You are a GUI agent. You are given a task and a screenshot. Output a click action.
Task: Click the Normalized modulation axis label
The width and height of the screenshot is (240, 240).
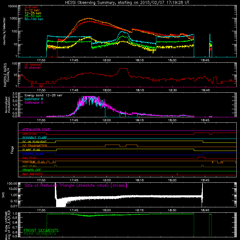7,105
